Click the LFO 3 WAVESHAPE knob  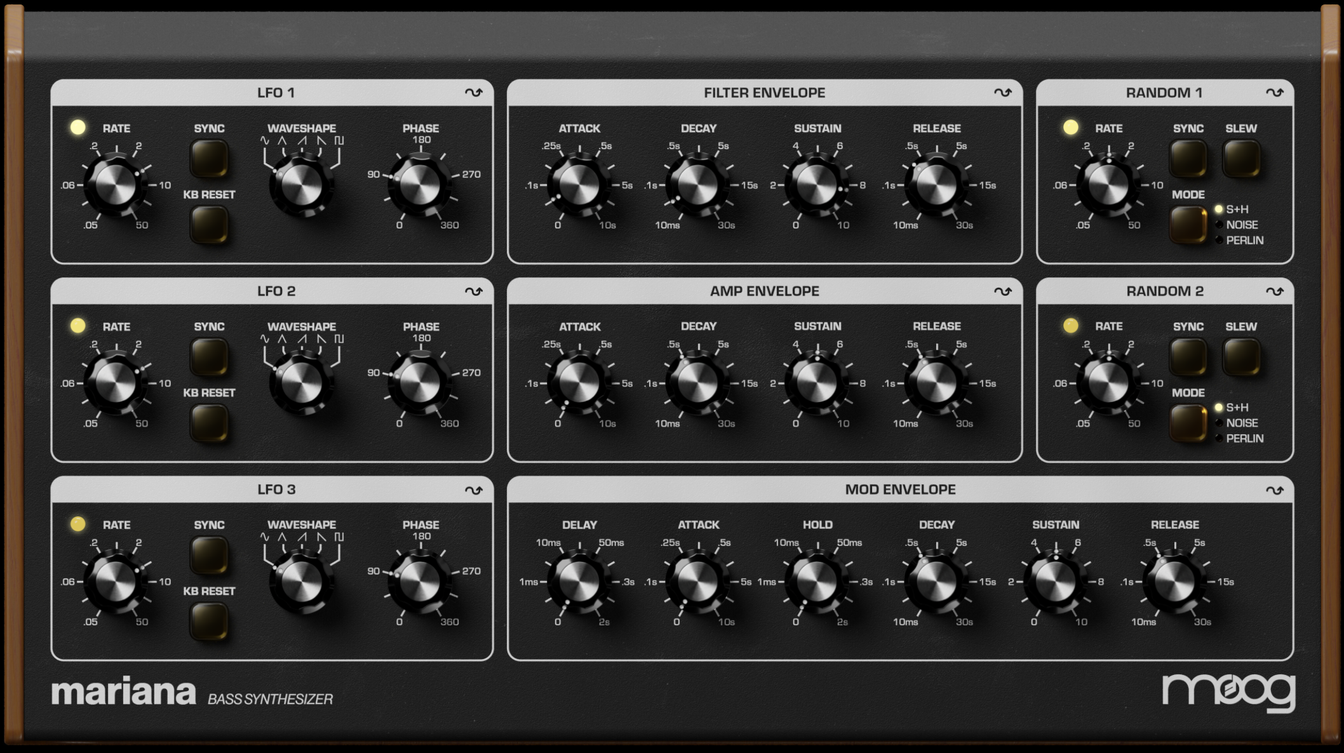pos(301,581)
